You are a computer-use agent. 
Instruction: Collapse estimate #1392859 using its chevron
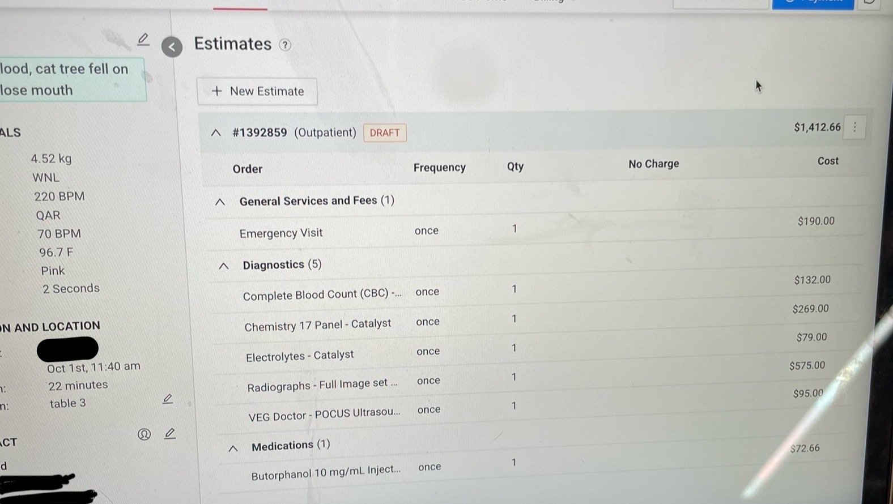coord(216,133)
